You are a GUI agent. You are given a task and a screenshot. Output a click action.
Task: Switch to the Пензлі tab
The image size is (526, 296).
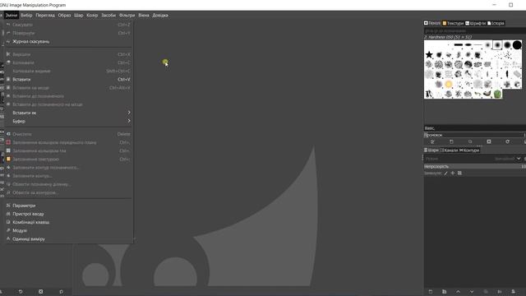tap(432, 23)
